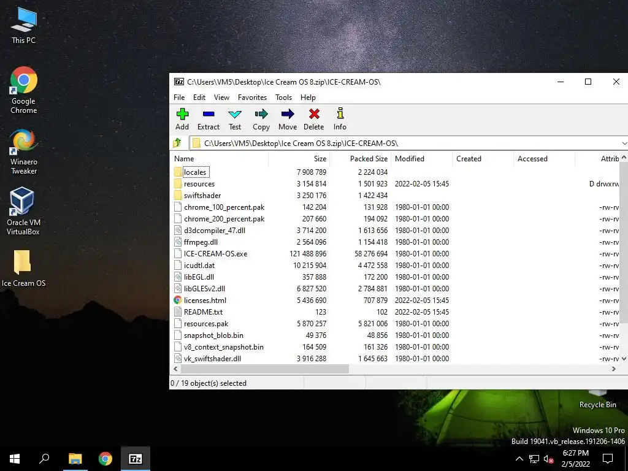Viewport: 628px width, 471px height.
Task: Open the Tools menu
Action: (x=283, y=98)
